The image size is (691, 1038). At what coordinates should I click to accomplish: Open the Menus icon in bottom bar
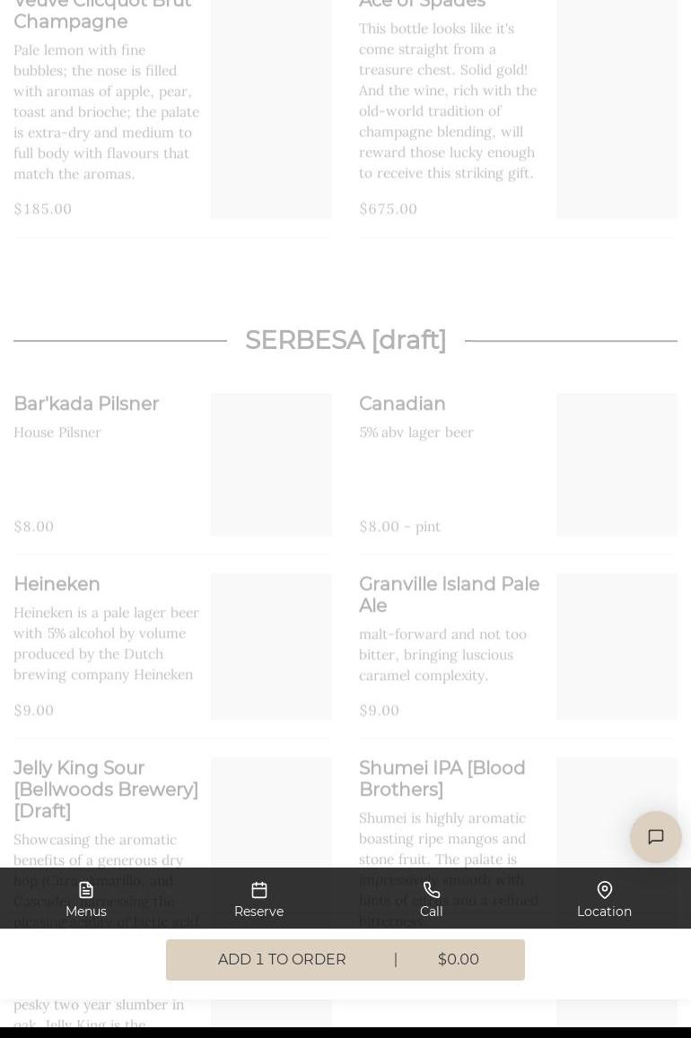(86, 890)
